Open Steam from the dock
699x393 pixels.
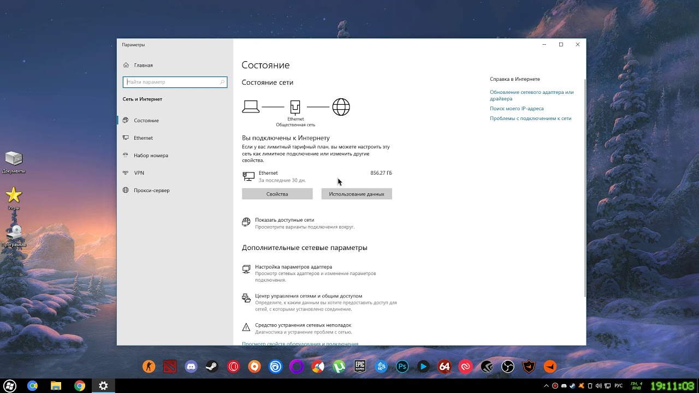(x=212, y=366)
